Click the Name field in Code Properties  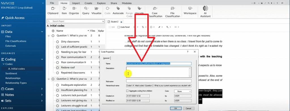coord(159,63)
